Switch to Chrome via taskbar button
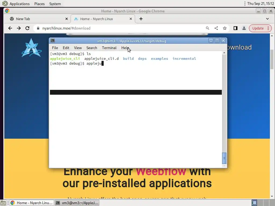This screenshot has height=206, width=275. click(32, 203)
